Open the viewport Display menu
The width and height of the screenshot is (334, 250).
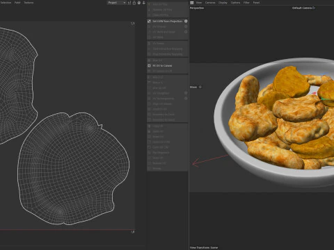[x=223, y=3]
